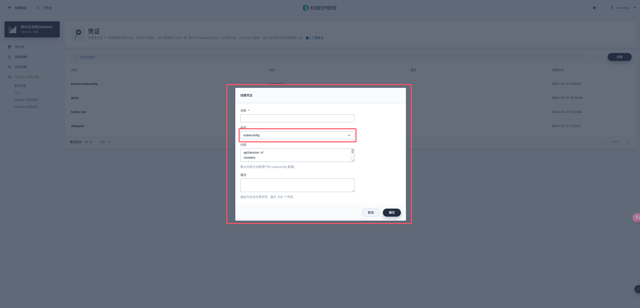Select DevOps 项目成员 in sidebar

click(26, 107)
